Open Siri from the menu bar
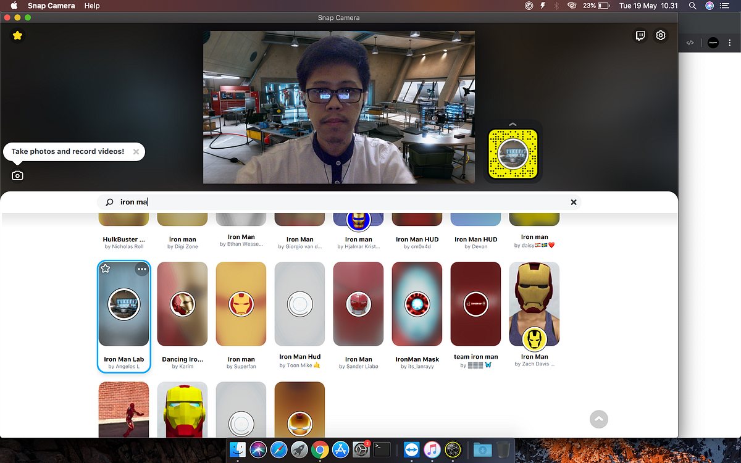Screen dimensions: 741x463 coord(710,6)
